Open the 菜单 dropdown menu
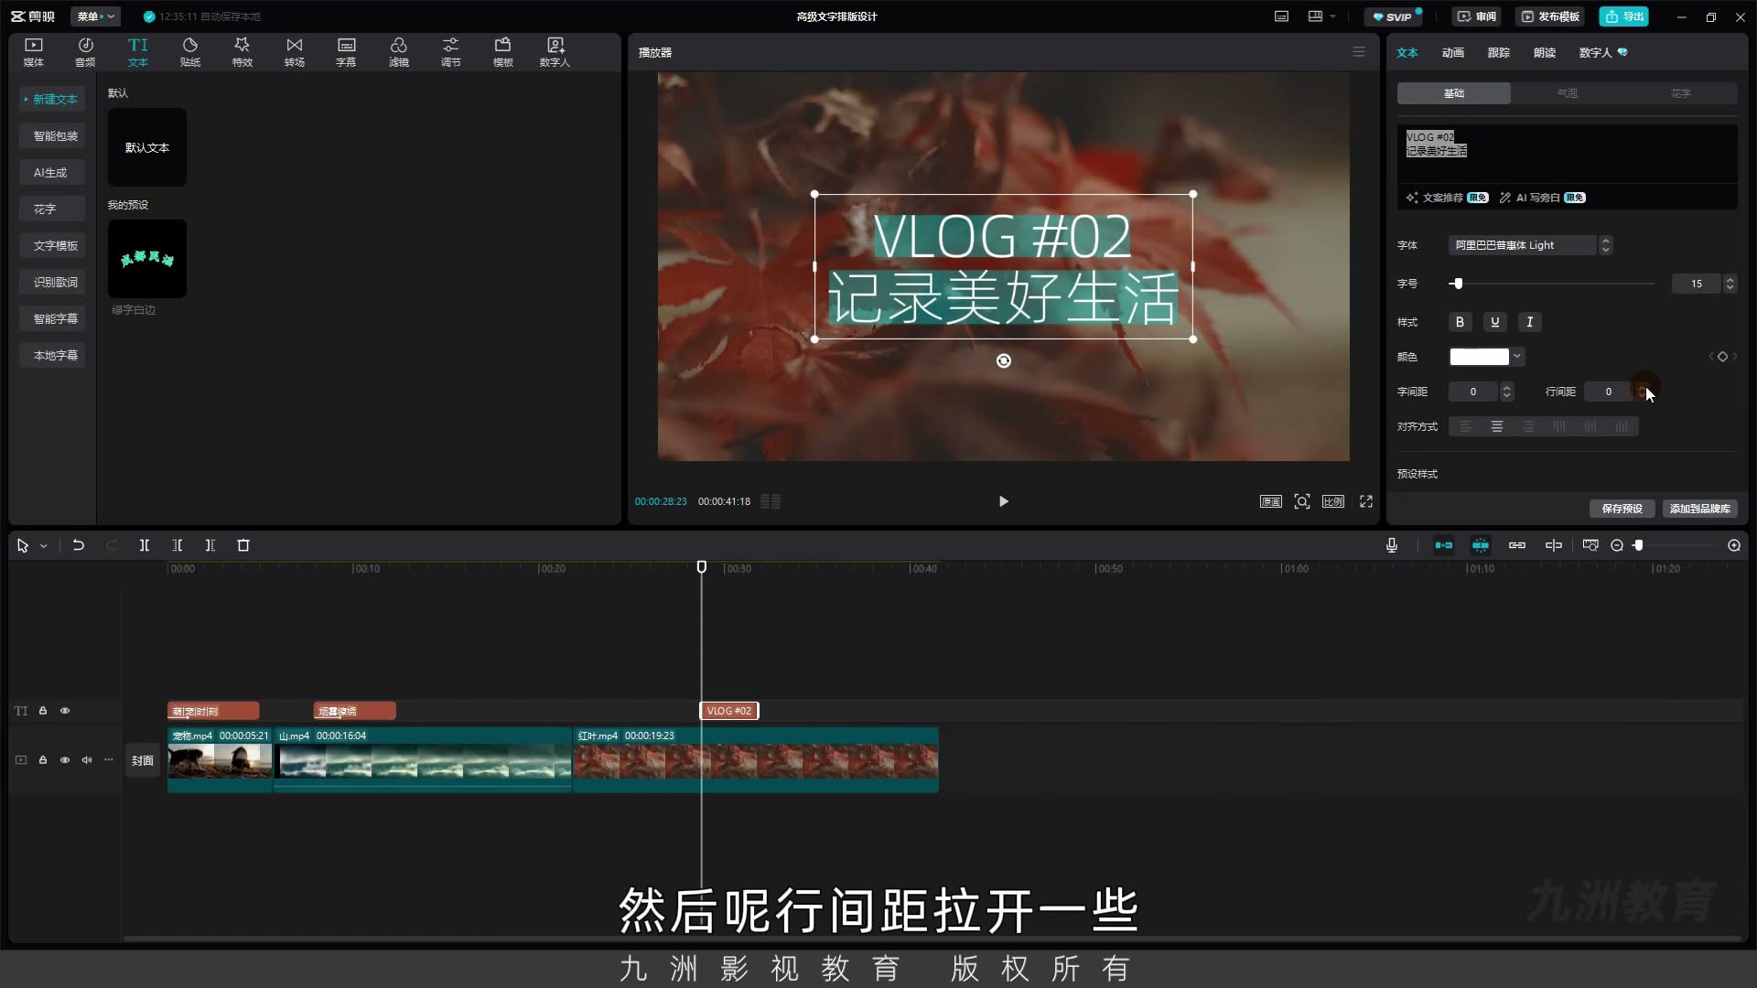 pos(95,16)
